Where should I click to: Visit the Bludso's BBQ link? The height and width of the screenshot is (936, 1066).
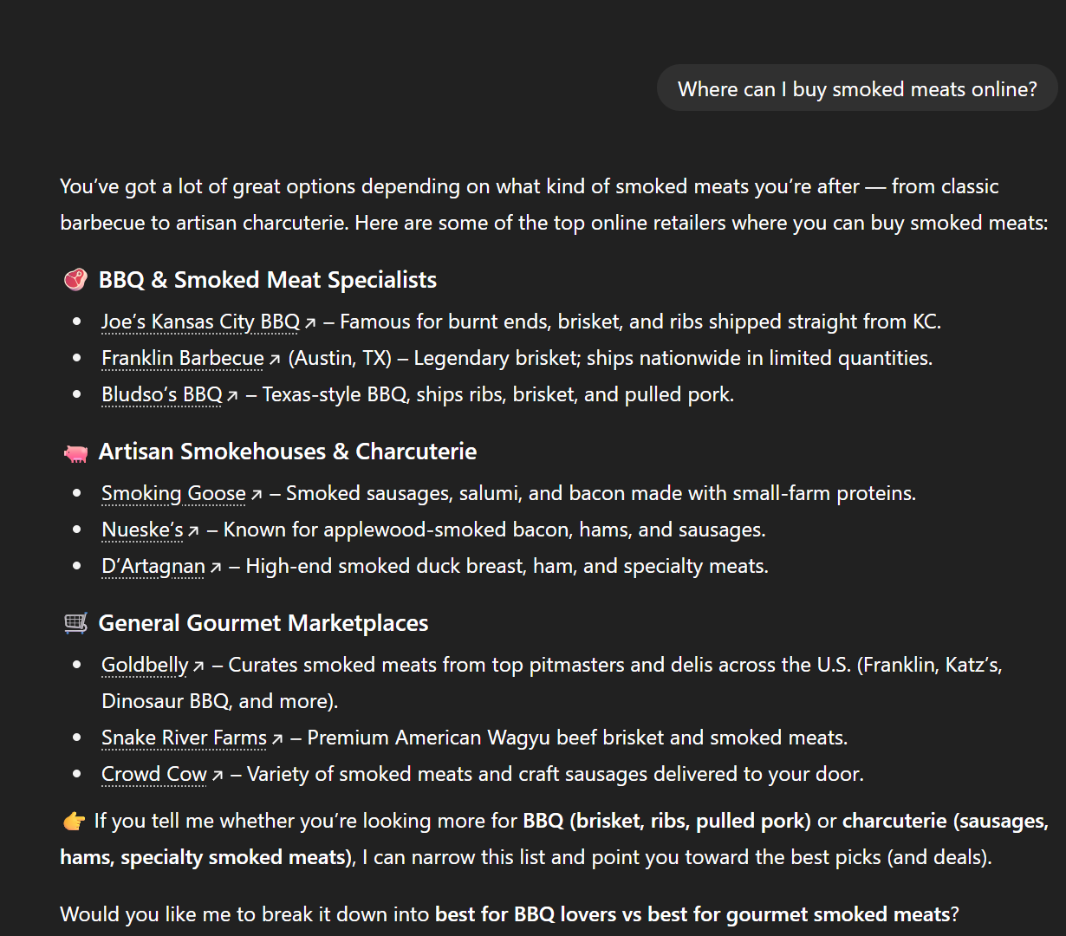162,395
